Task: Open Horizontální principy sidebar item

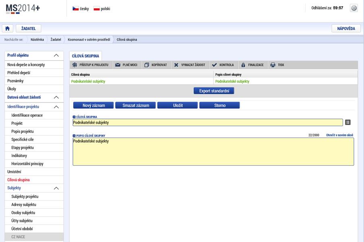Action: (x=34, y=164)
